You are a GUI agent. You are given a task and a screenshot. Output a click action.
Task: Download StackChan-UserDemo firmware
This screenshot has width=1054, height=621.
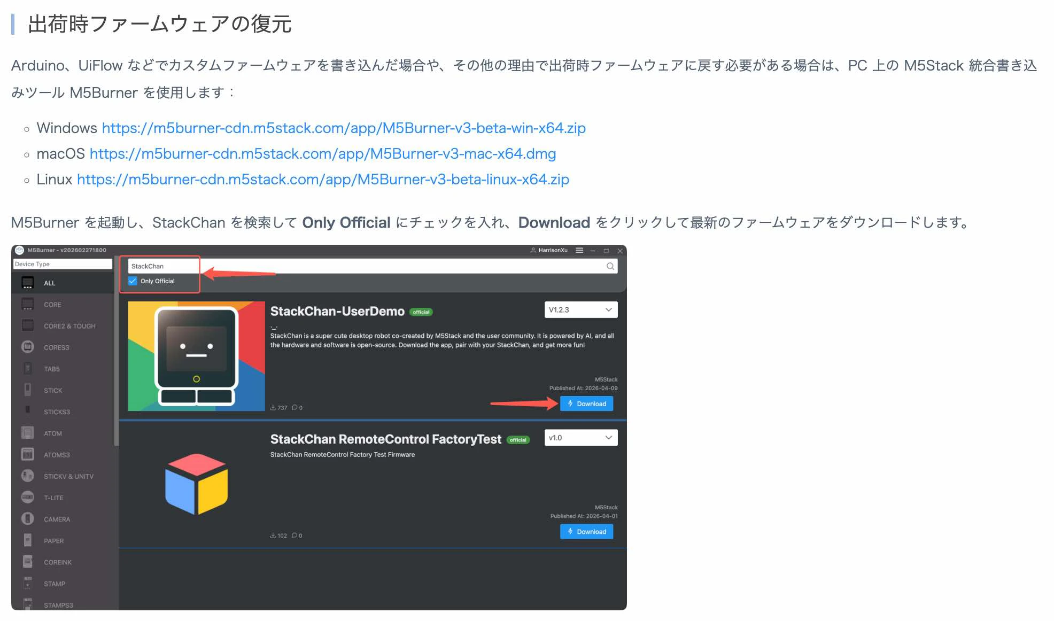point(586,403)
